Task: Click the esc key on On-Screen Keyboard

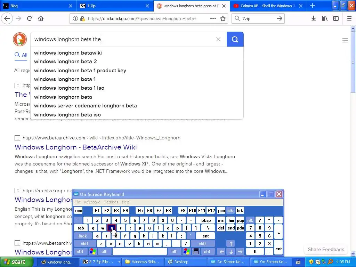Action: coord(79,210)
